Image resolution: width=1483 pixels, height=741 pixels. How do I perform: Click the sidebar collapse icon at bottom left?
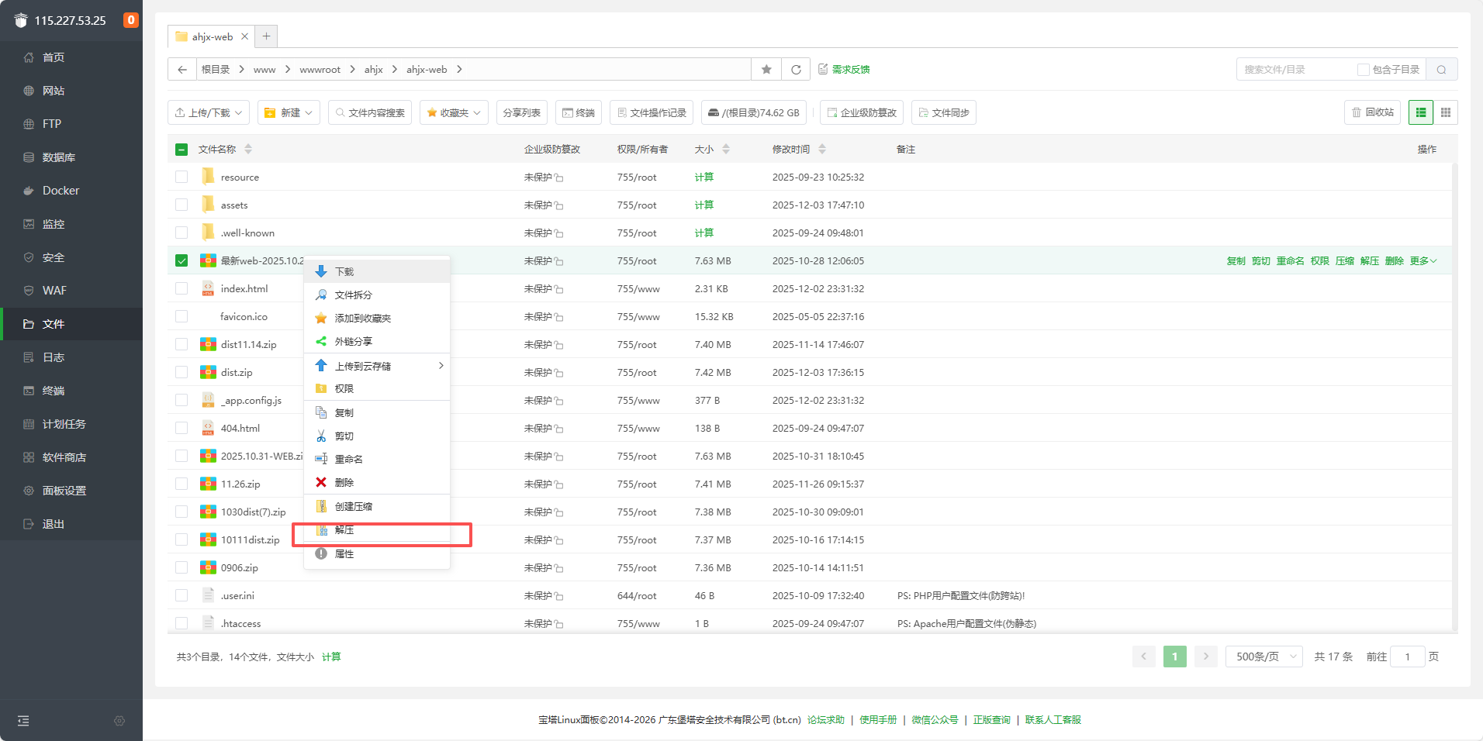23,721
